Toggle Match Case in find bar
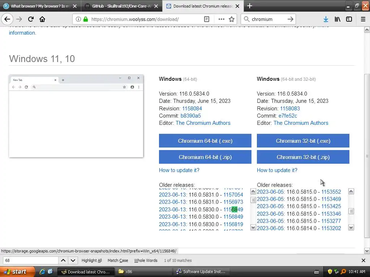 [x=118, y=260]
